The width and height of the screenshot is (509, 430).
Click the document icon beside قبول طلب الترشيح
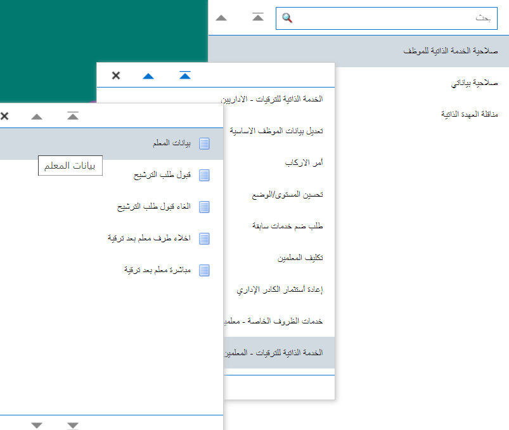(x=204, y=175)
